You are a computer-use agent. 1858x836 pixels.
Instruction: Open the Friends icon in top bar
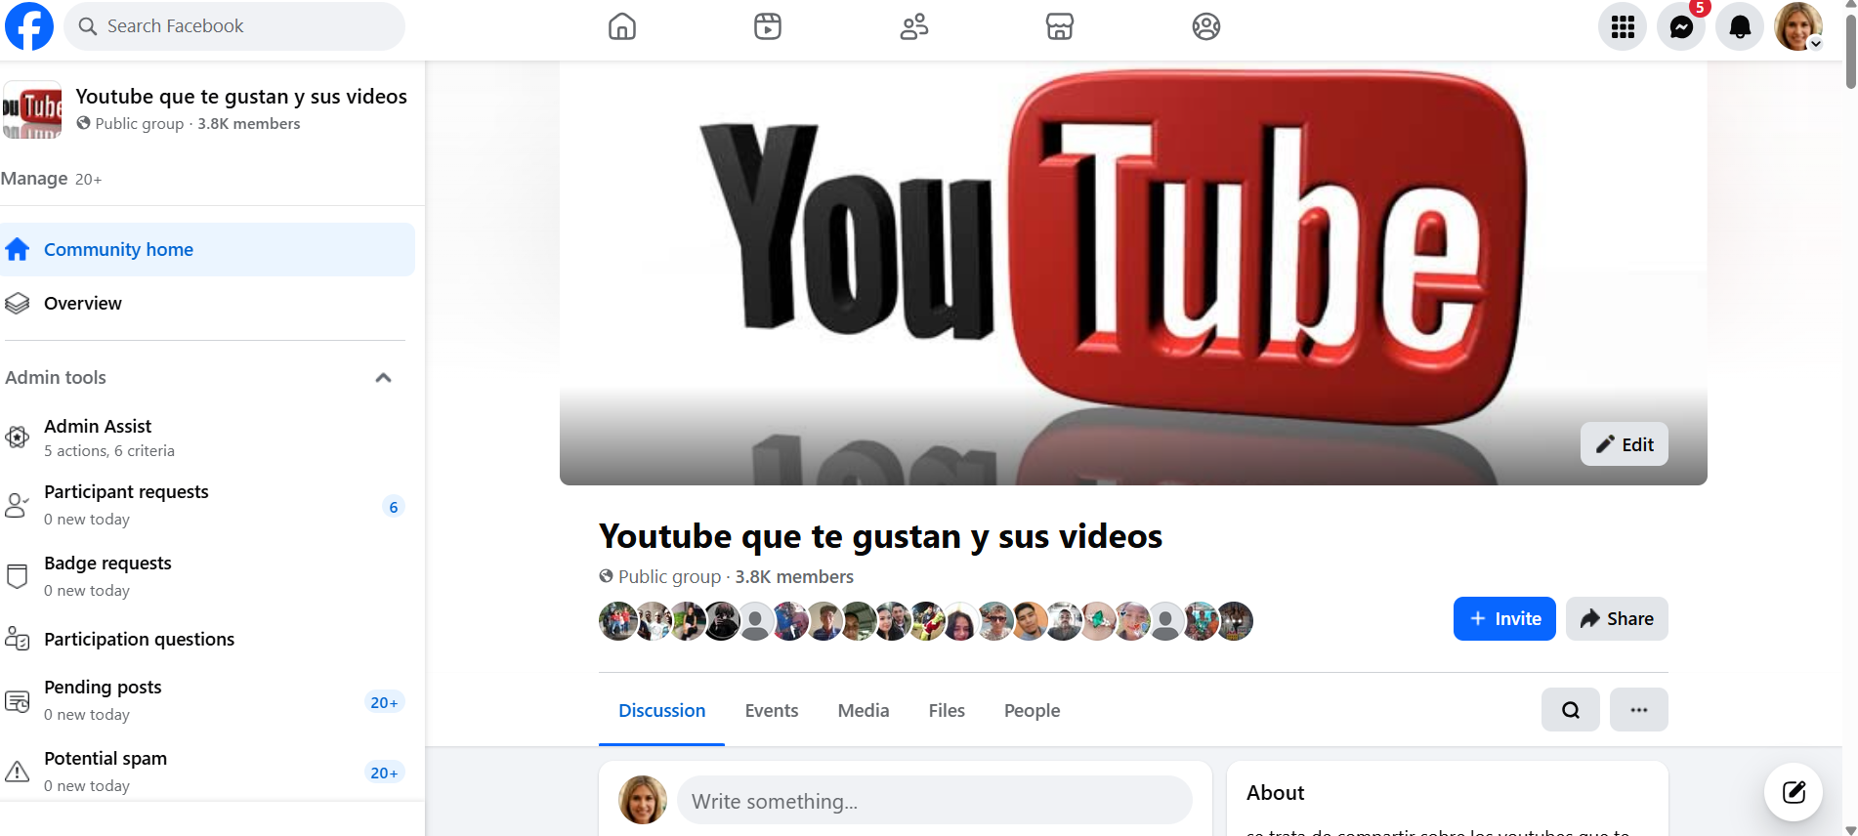(x=914, y=26)
